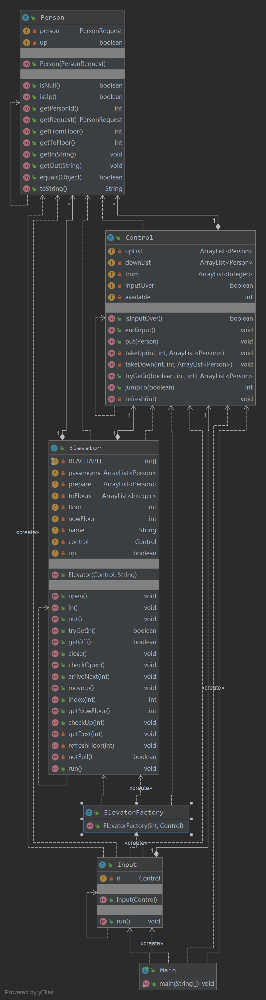
Task: Click the upList field icon
Action: 112,251
